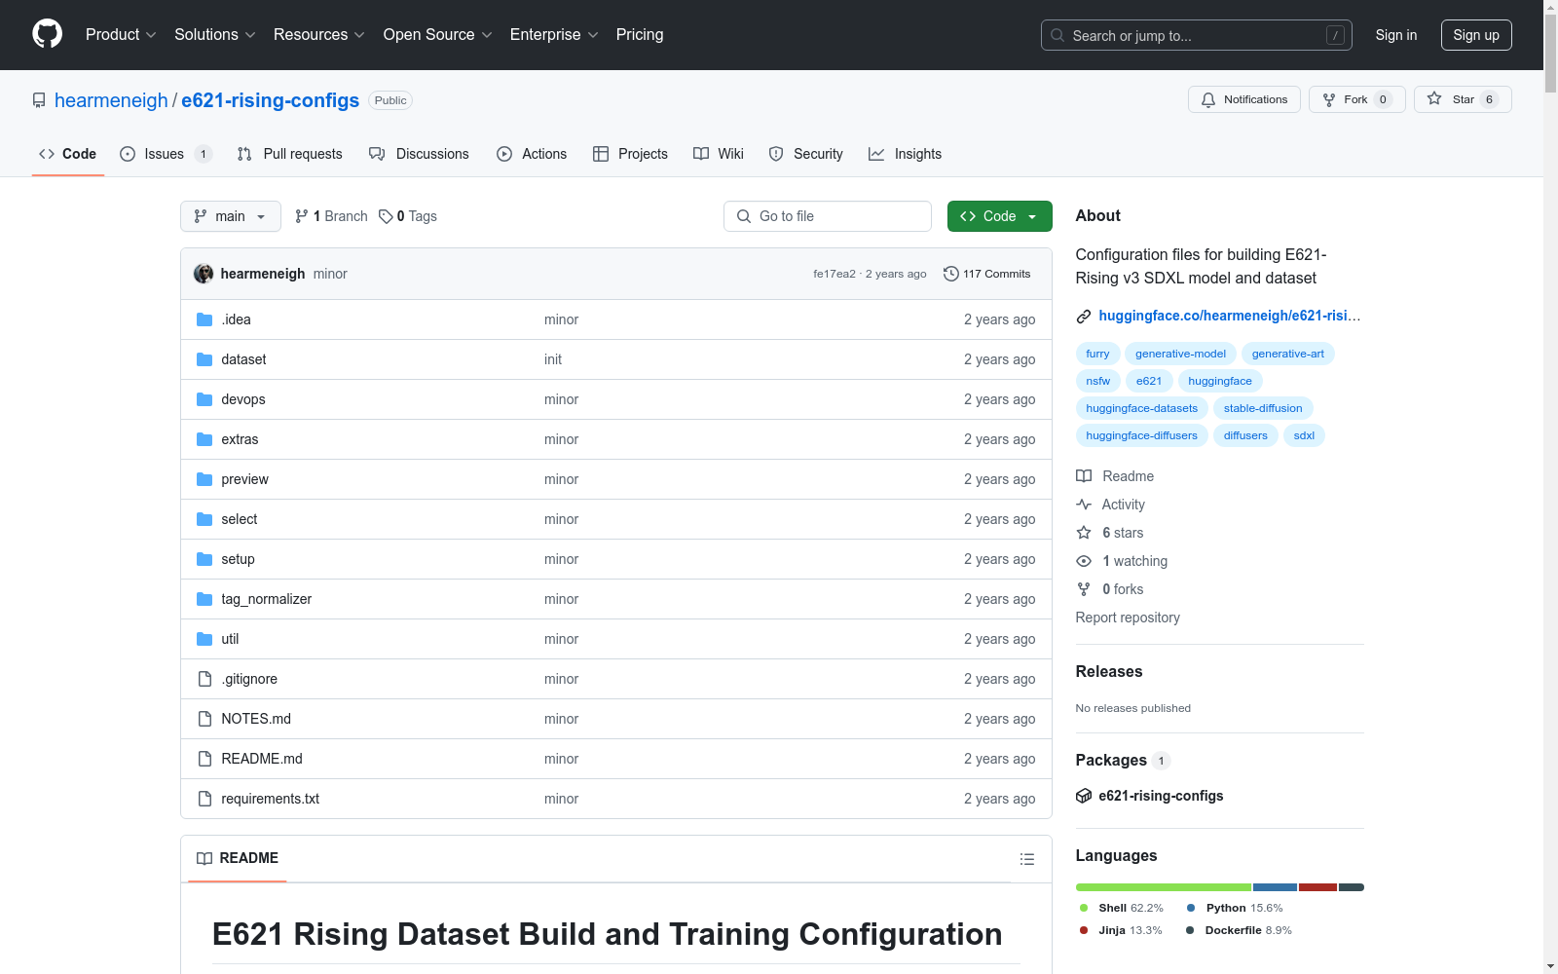The image size is (1558, 974).
Task: Click the tag_normalizer folder icon
Action: click(x=204, y=599)
